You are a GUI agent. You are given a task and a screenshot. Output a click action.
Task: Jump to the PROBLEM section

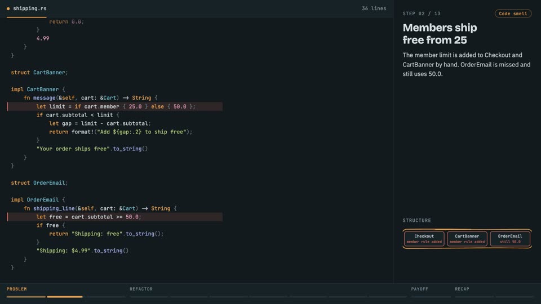[16, 289]
